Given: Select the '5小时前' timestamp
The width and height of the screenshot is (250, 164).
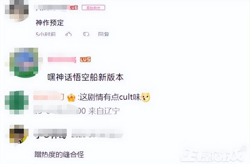Looking at the screenshot, I should pyautogui.click(x=46, y=34).
